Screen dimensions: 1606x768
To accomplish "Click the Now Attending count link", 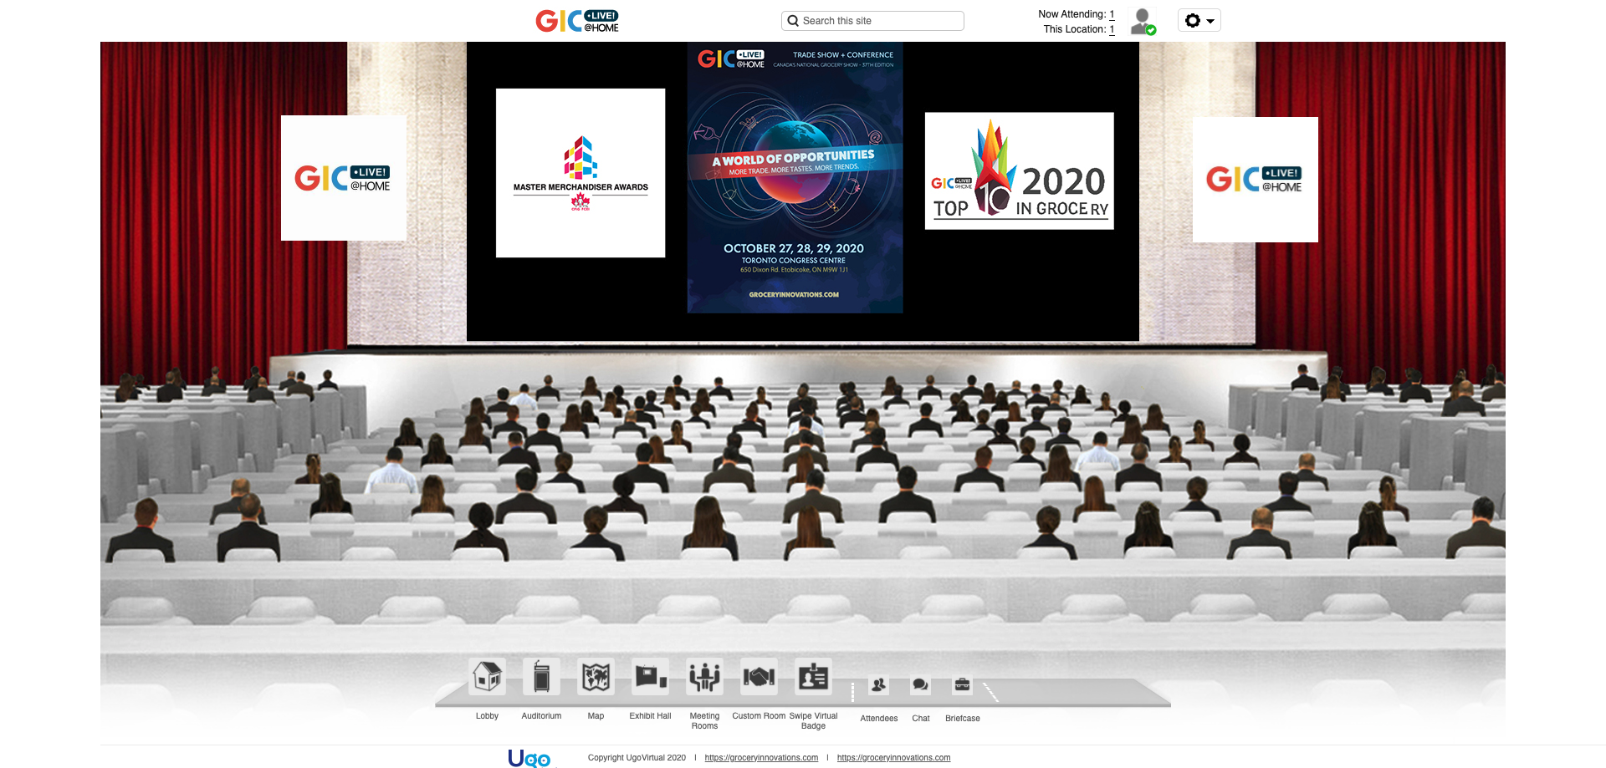I will 1112,14.
